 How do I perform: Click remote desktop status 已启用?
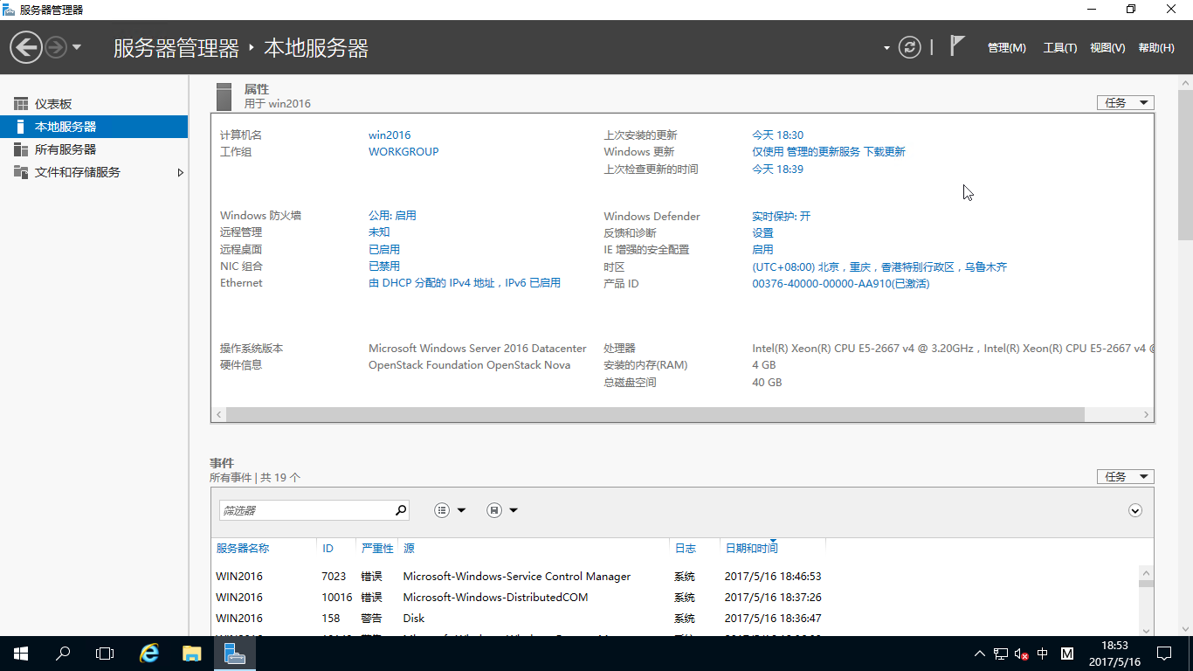(x=384, y=250)
